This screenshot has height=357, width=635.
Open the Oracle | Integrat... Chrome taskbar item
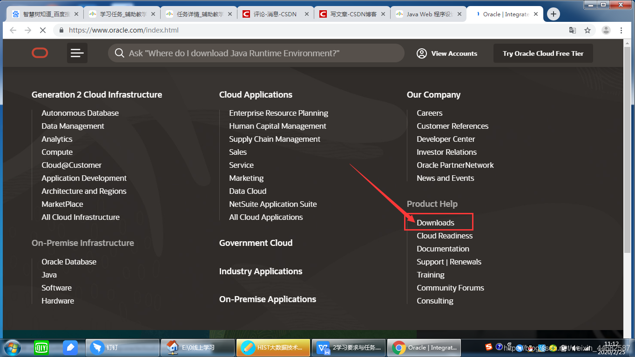[x=424, y=347]
